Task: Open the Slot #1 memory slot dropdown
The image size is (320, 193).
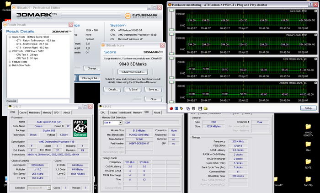Action: 120,123
